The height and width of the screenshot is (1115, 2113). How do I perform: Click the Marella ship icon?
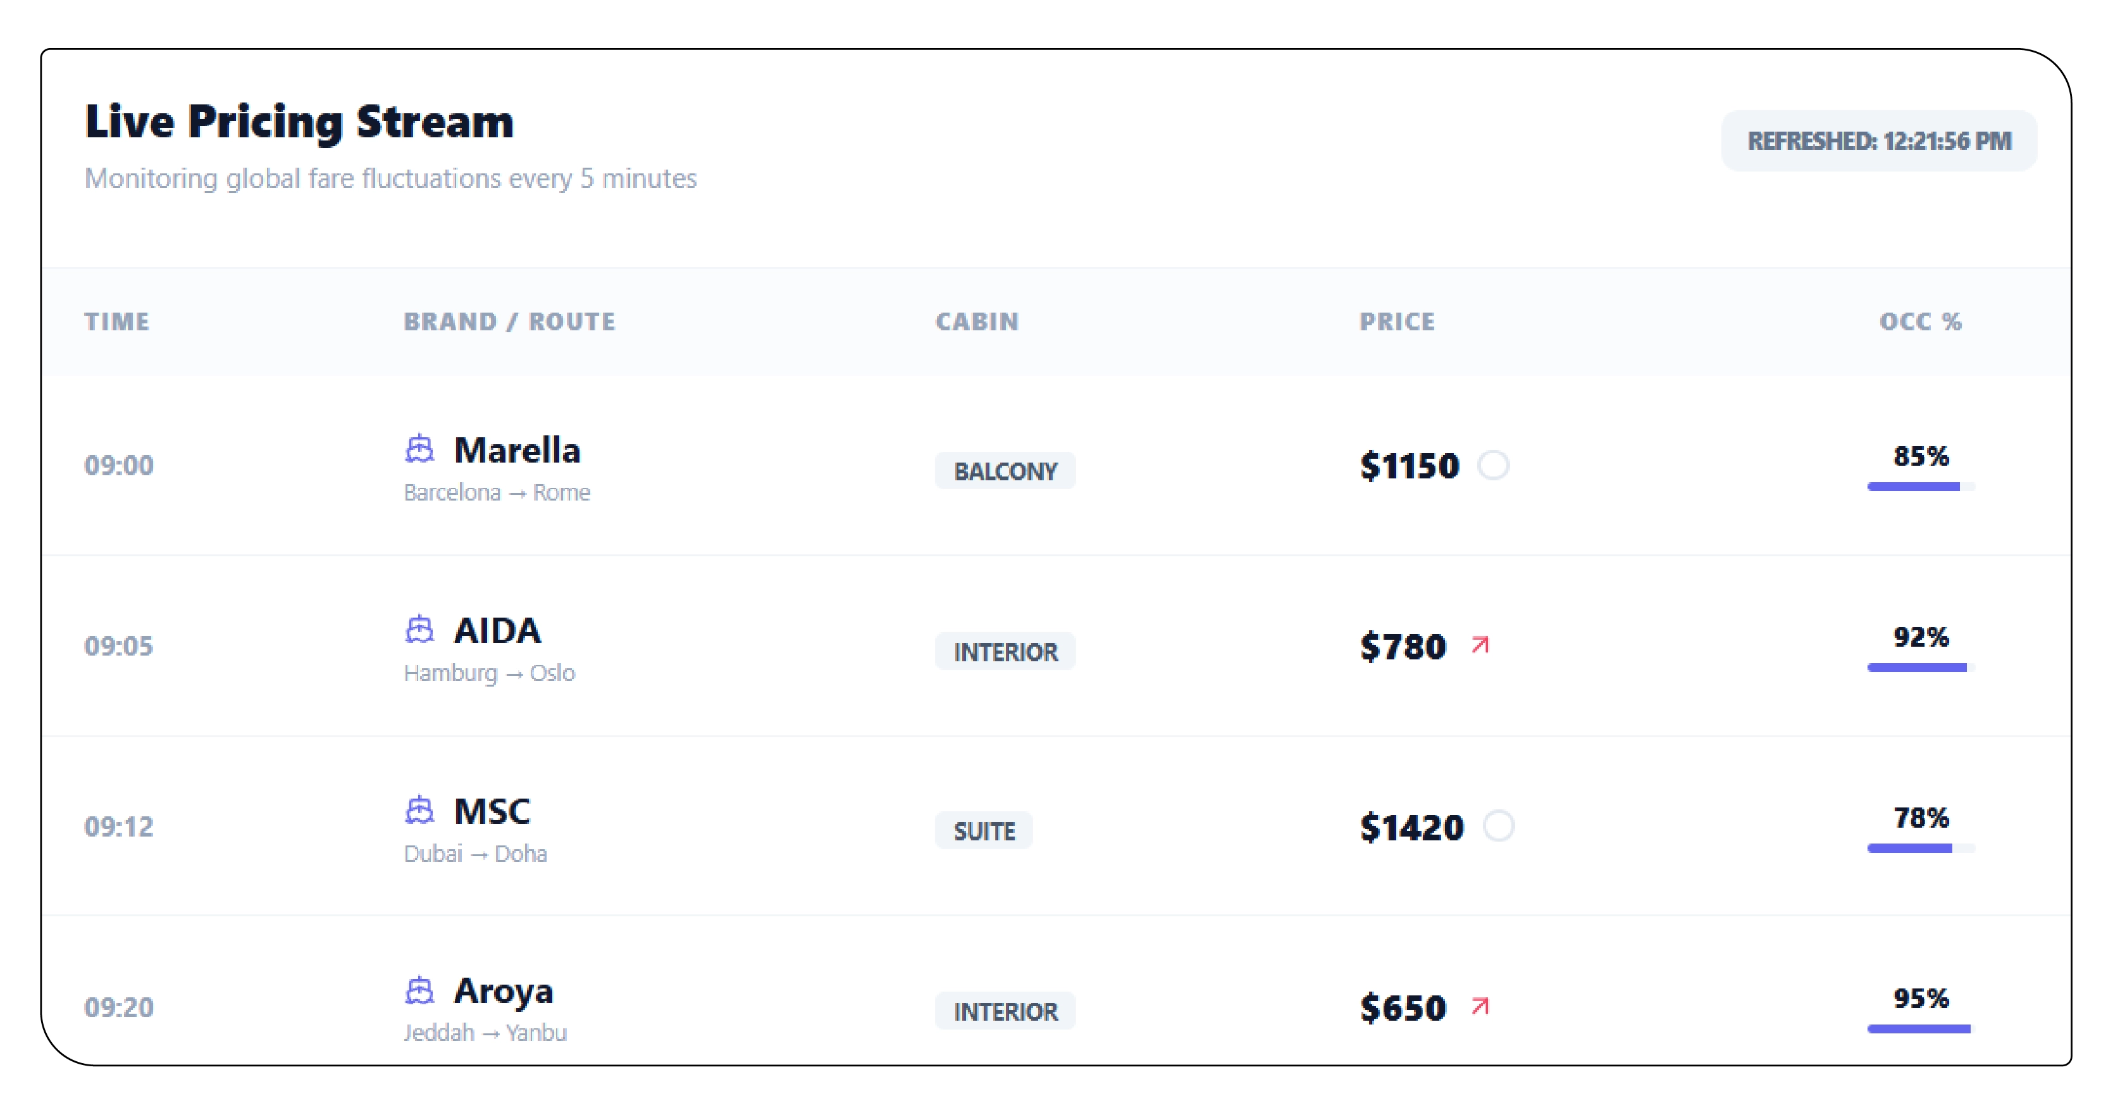421,449
